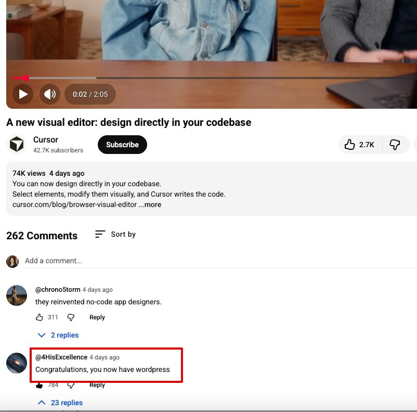Click @4HisExcellence's 4 days ago timestamp
The height and width of the screenshot is (412, 417).
point(105,357)
